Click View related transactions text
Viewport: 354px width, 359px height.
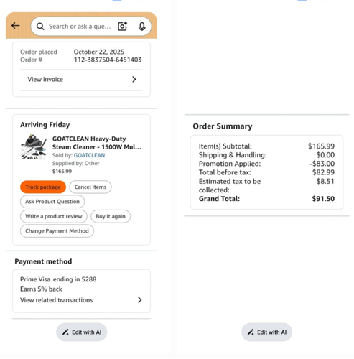click(x=56, y=300)
